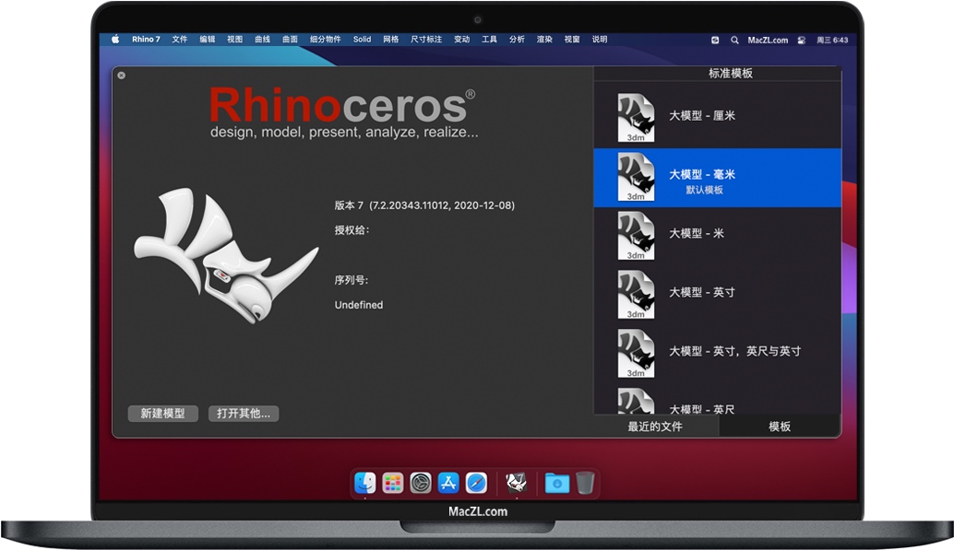Open the 工具 menu
The height and width of the screenshot is (550, 954).
(x=489, y=40)
